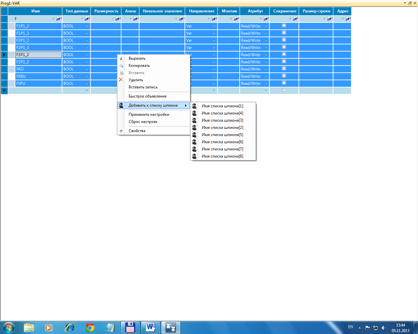
Task: Click the floppy disk application in taskbar
Action: tap(130, 327)
